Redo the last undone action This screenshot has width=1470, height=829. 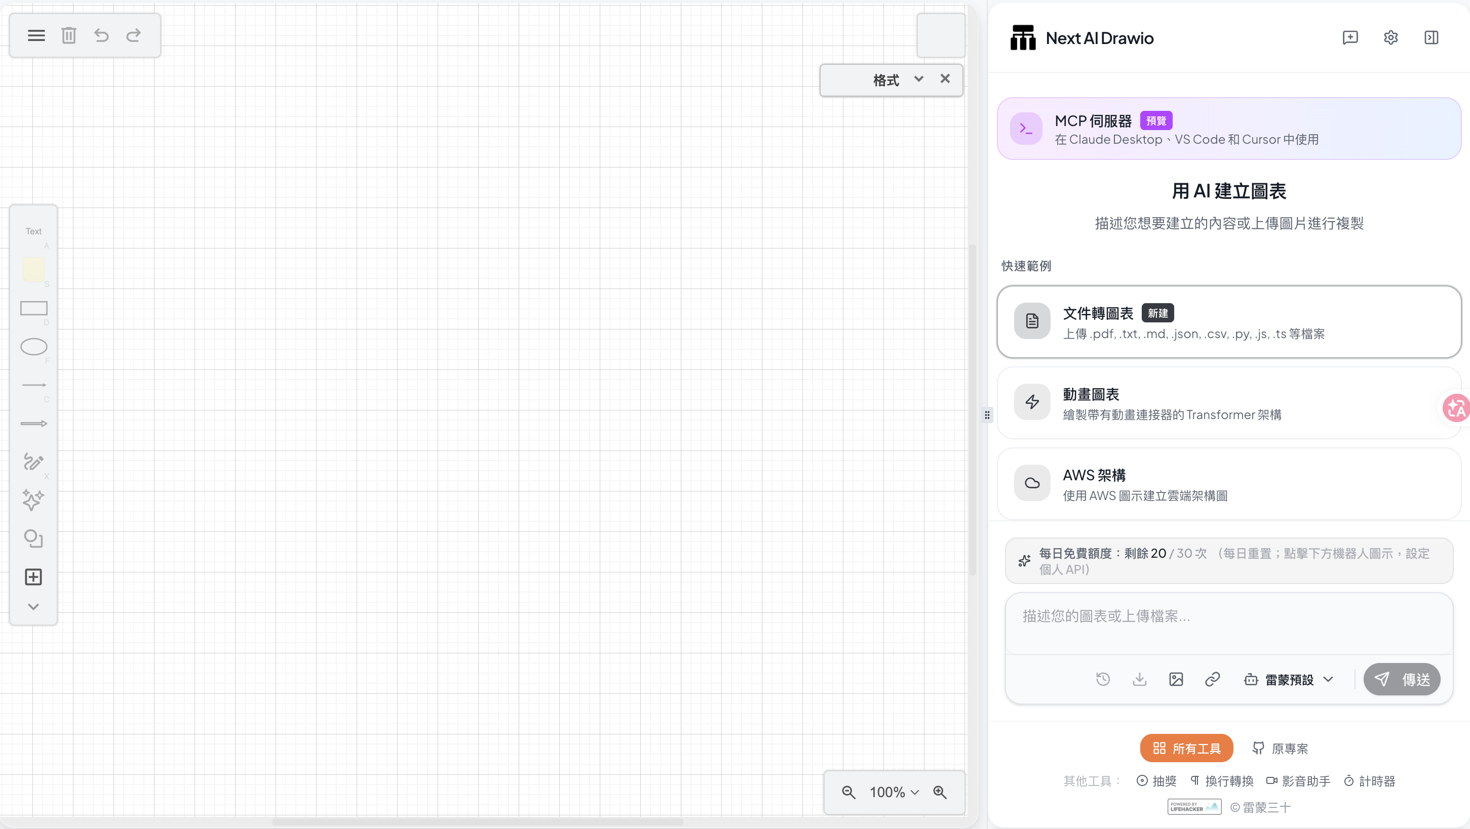134,35
